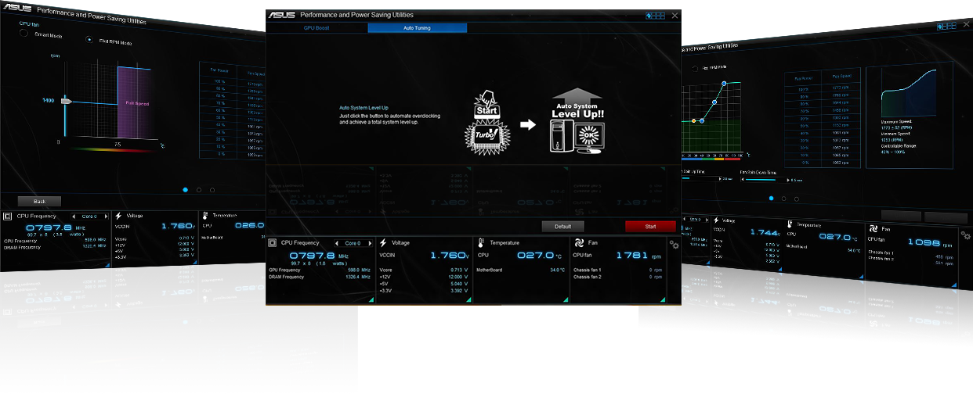
Task: Switch to the previous core with the left arrow
Action: (x=338, y=243)
